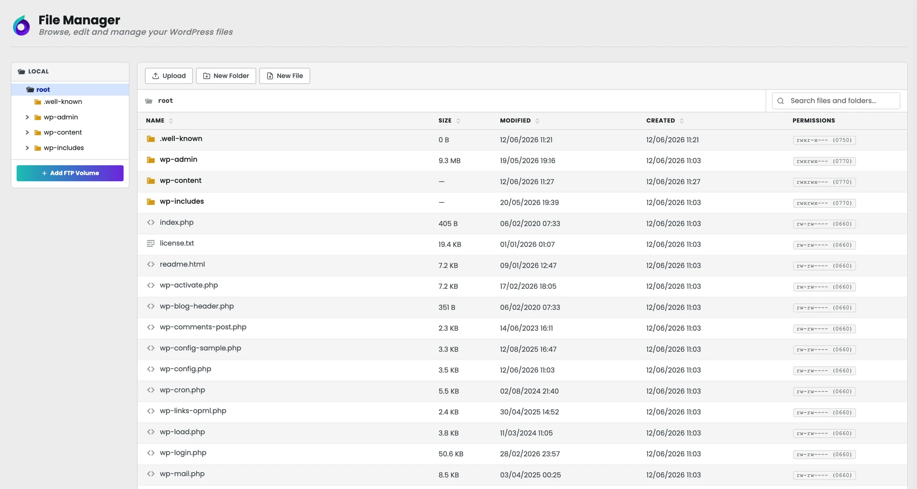This screenshot has width=917, height=489.
Task: Click modified date 19/05/2026 19:16
Action: click(x=528, y=161)
